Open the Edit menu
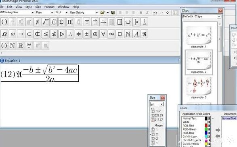The height and width of the screenshot is (147, 237). click(10, 7)
